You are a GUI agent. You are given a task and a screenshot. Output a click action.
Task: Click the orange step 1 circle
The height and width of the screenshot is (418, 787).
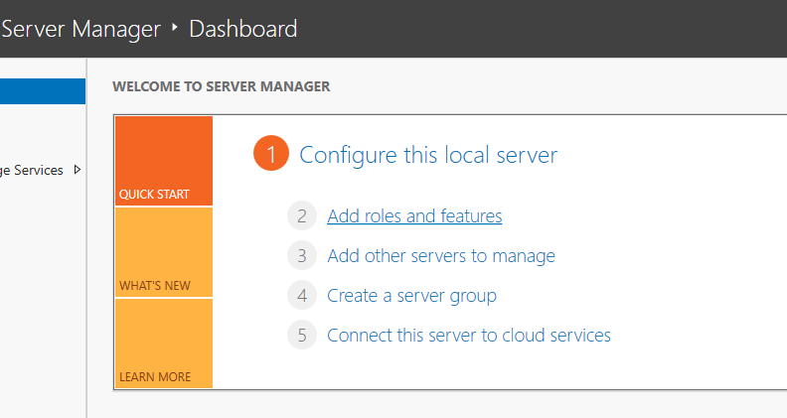(x=271, y=153)
